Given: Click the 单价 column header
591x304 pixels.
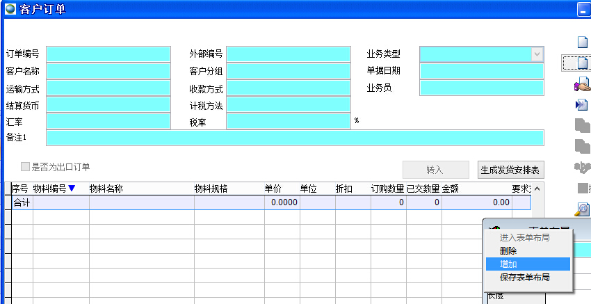Looking at the screenshot, I should tap(273, 189).
